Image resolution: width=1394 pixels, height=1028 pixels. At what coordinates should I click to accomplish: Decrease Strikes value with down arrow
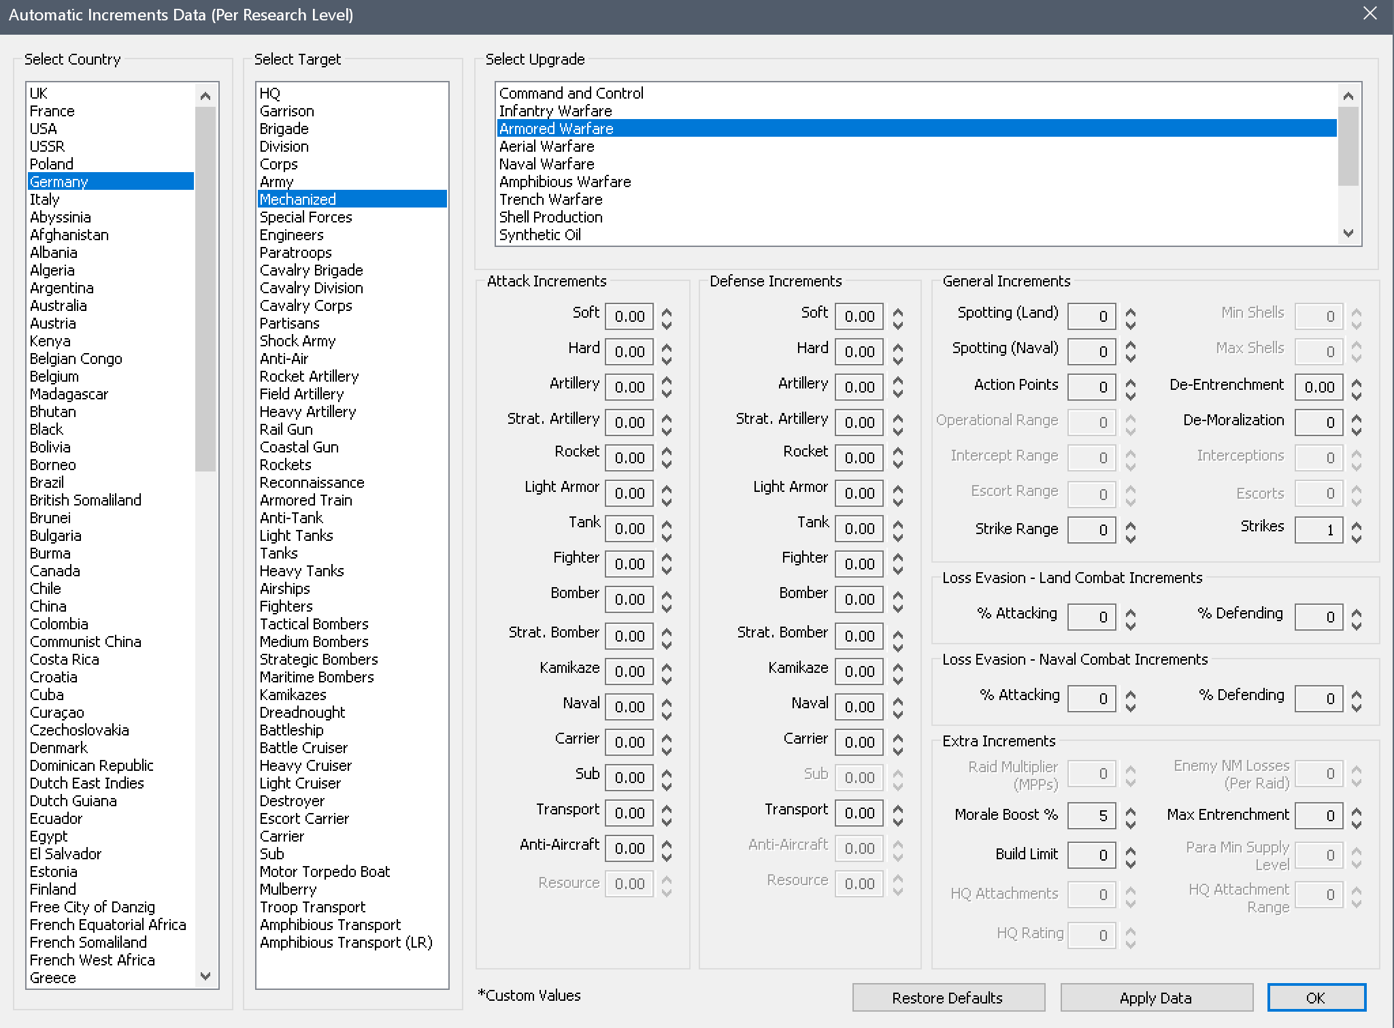coord(1357,537)
